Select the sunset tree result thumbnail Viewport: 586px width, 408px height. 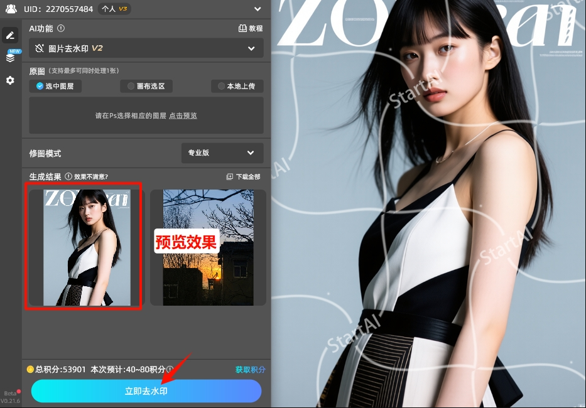tap(208, 247)
